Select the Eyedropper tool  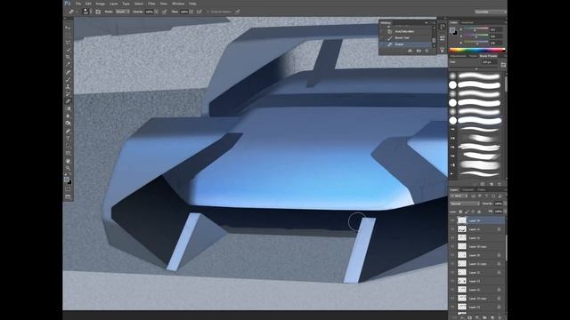tap(68, 65)
